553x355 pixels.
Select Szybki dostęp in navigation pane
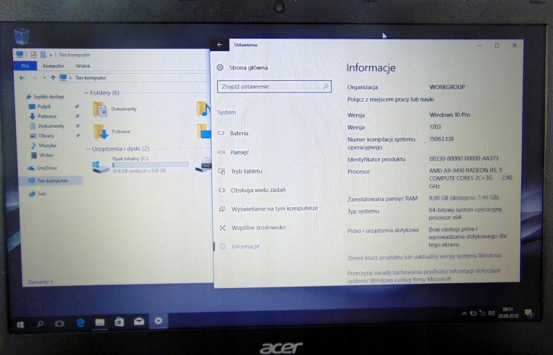[x=48, y=97]
